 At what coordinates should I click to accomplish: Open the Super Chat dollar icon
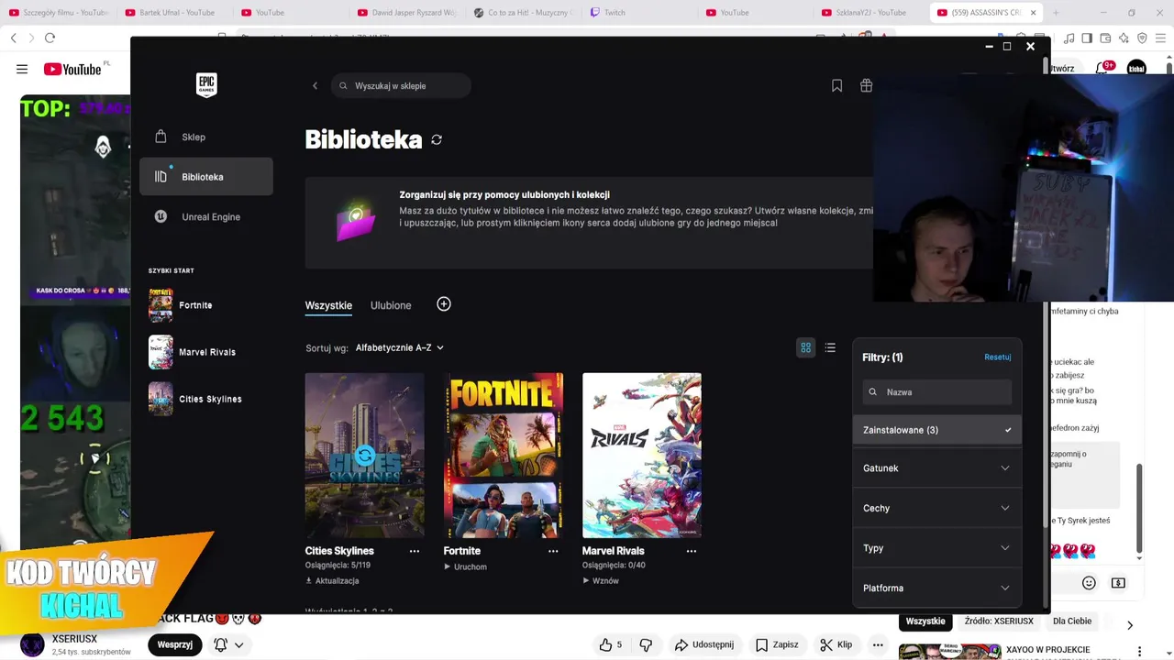tap(1118, 583)
